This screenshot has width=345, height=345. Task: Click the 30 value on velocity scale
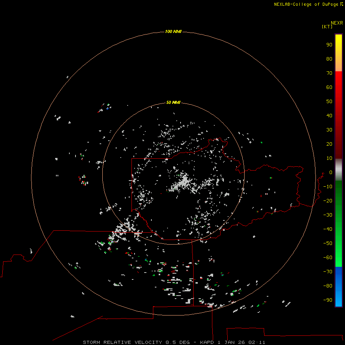tap(329, 130)
